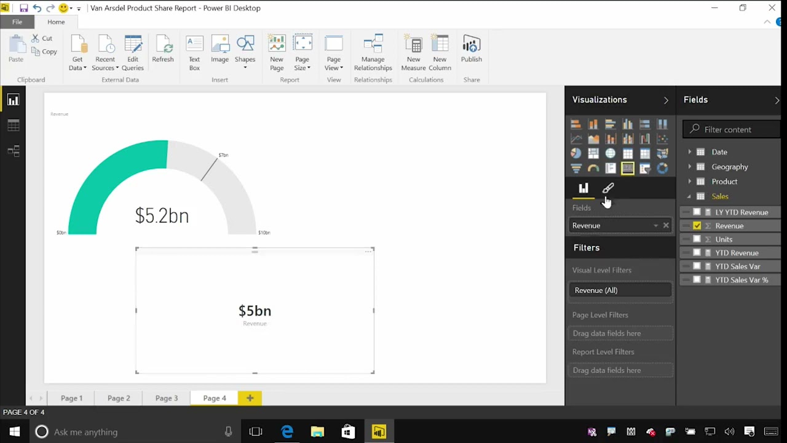The image size is (787, 443).
Task: Select the globe map visualization
Action: pos(610,154)
